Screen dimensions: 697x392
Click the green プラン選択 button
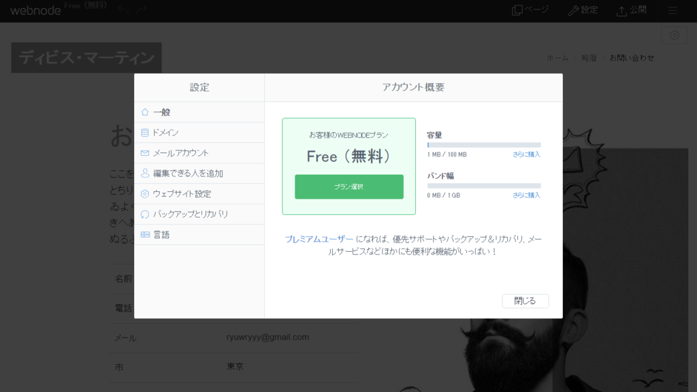[349, 186]
